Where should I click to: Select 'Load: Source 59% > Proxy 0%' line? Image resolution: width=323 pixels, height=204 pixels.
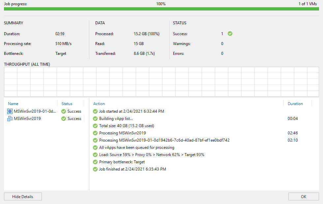152,154
